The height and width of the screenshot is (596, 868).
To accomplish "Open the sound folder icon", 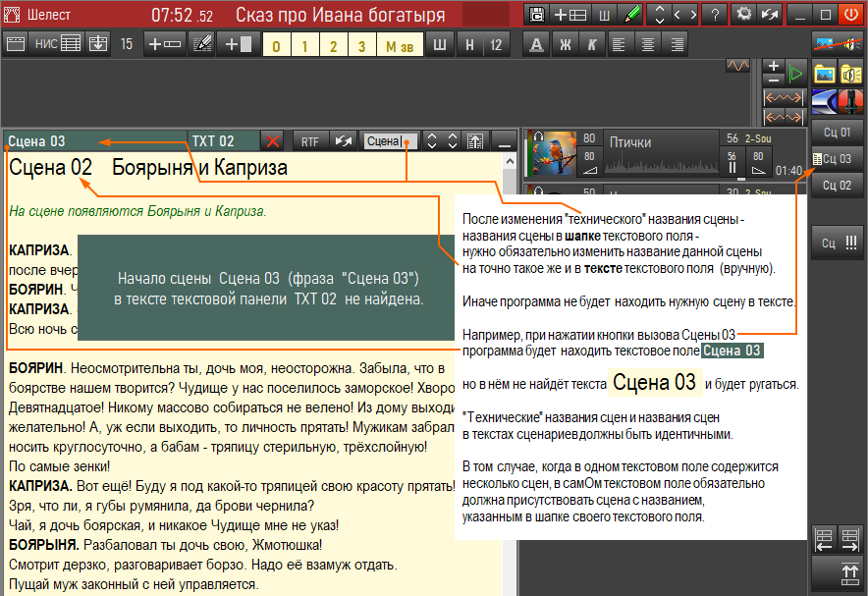I will coord(851,74).
